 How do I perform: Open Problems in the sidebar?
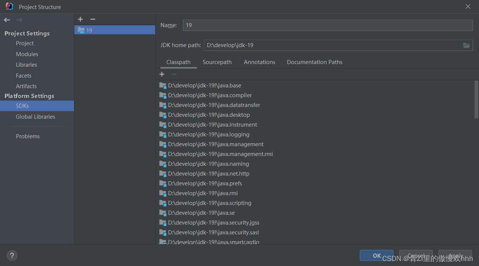click(x=28, y=136)
